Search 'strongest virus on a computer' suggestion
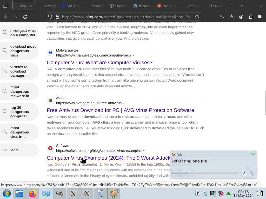The width and height of the screenshot is (266, 199). tap(19, 33)
